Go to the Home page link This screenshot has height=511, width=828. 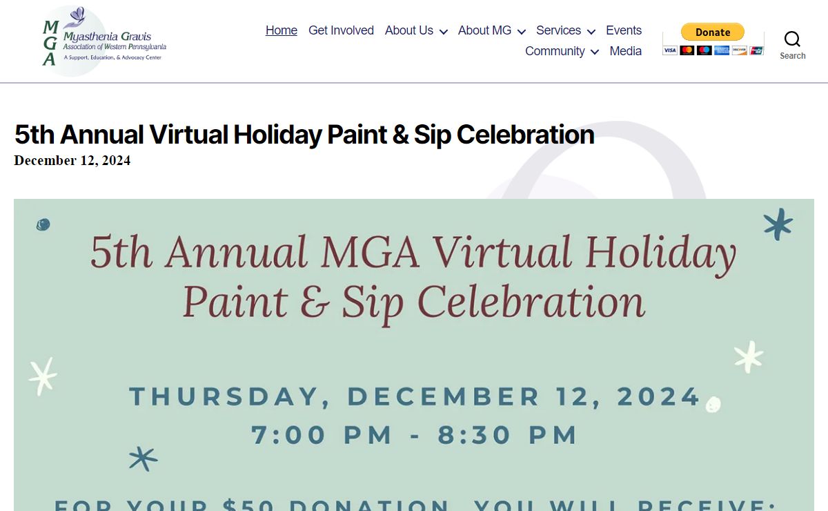pos(282,30)
